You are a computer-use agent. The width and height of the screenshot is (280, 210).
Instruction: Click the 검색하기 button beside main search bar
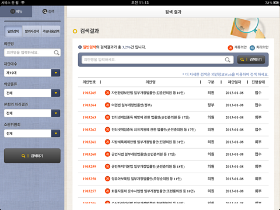(x=251, y=60)
